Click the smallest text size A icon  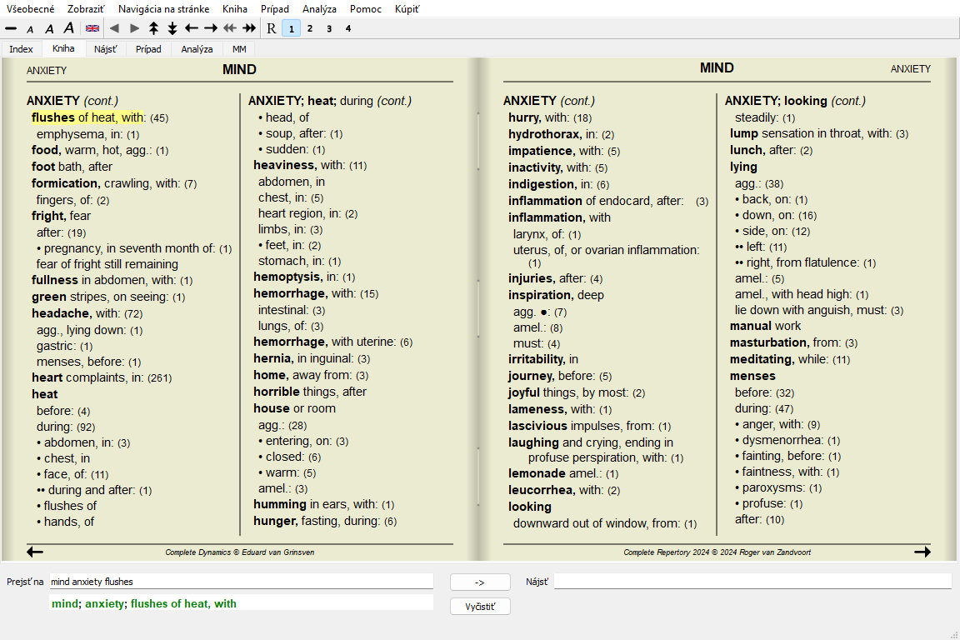click(30, 28)
